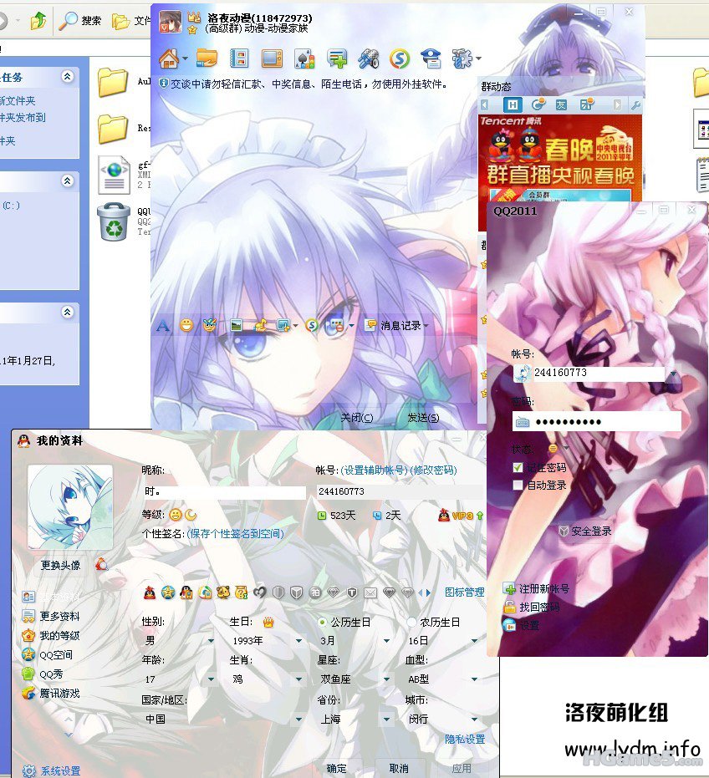Viewport: 709px width, 778px height.
Task: Click the music note share icon
Action: point(260,326)
